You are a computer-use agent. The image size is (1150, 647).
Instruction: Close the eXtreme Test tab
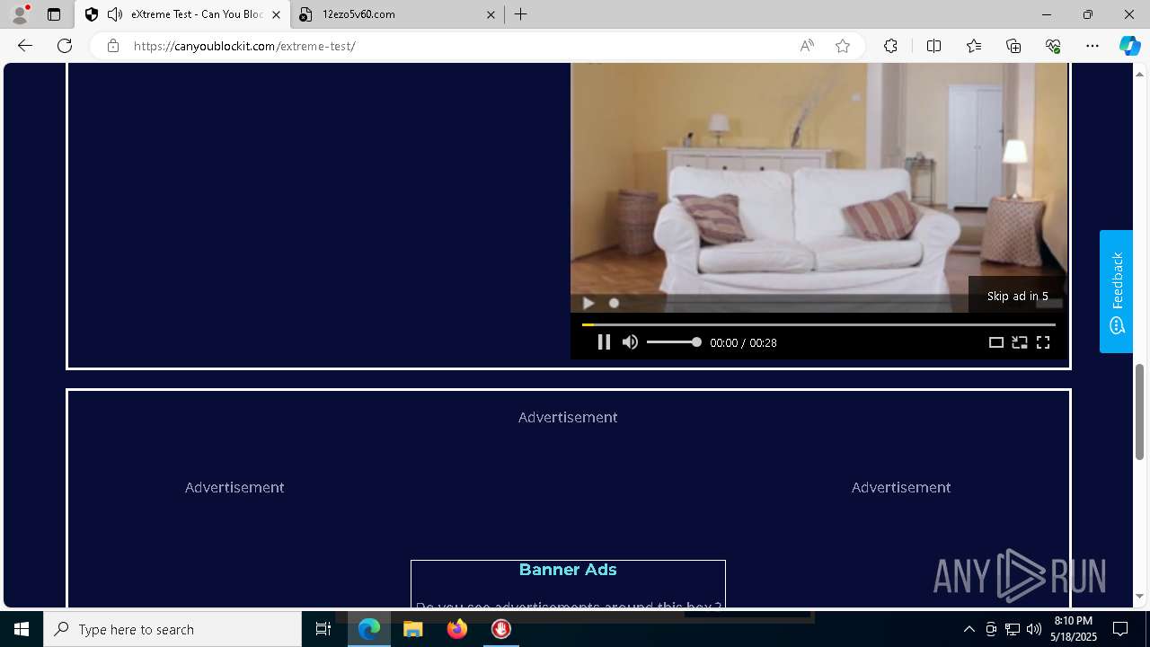pos(276,14)
